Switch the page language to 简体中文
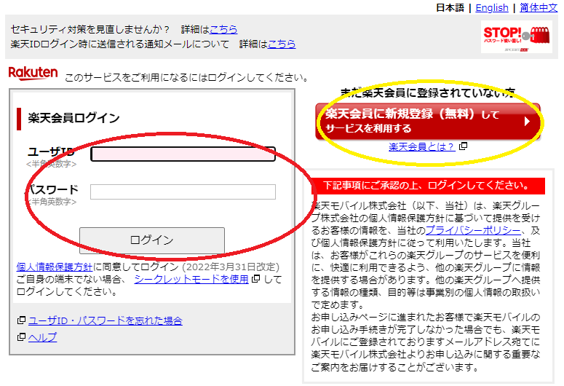 pos(539,7)
